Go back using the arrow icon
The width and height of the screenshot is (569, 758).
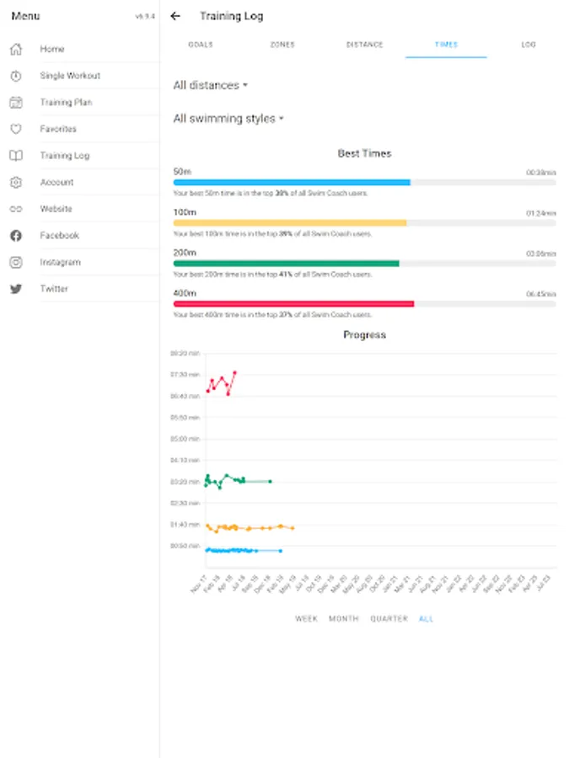point(175,16)
